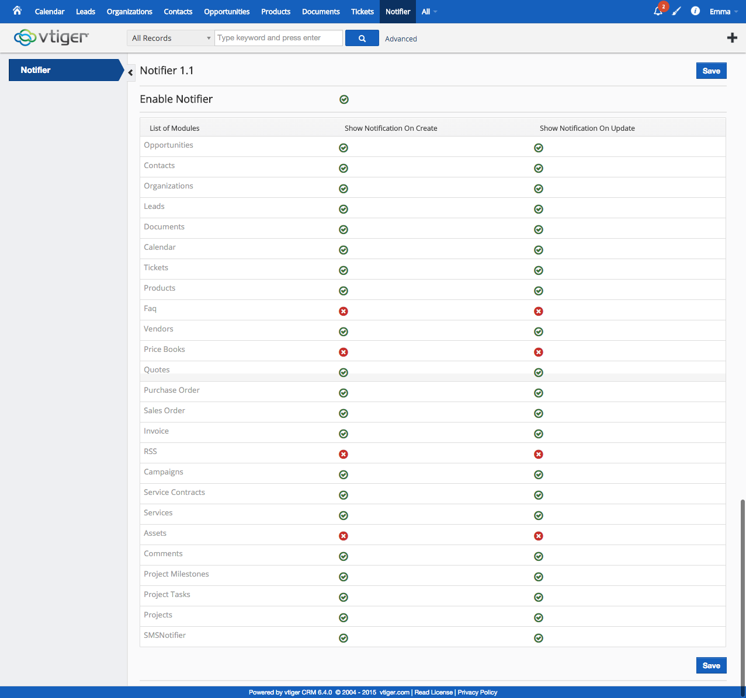Viewport: 746px width, 698px height.
Task: Go to Organizations module
Action: click(130, 12)
